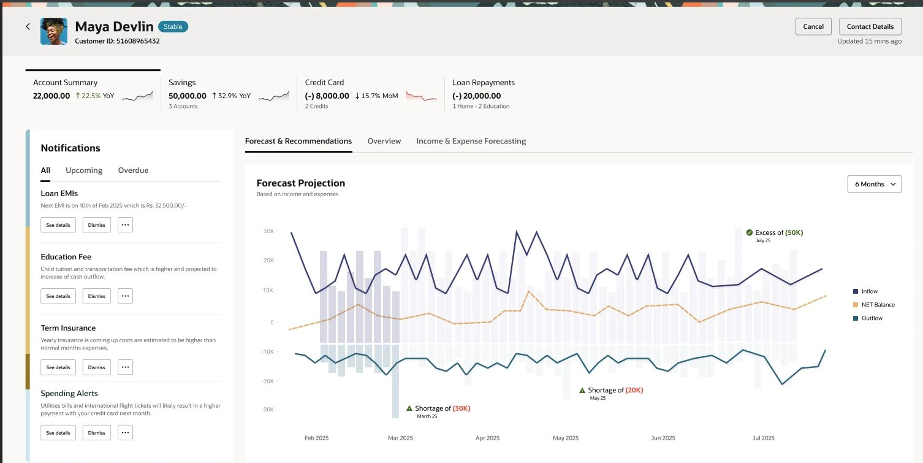Filter notifications by Upcoming
Viewport: 923px width, 463px height.
84,170
